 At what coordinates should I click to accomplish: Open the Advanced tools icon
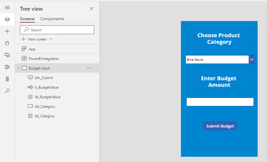[7, 79]
